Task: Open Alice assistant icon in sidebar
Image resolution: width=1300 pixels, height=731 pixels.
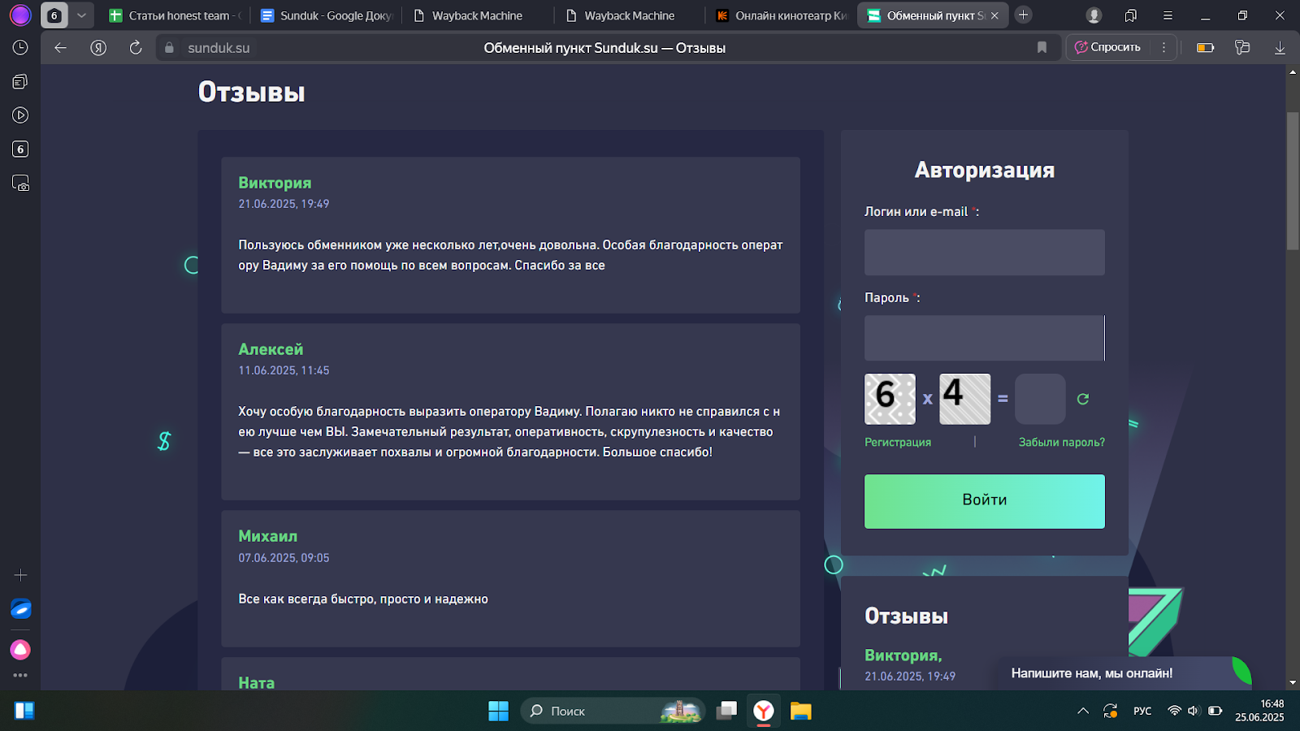Action: tap(20, 650)
